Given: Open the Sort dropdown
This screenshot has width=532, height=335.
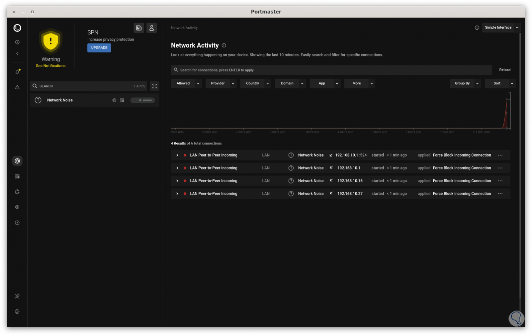Looking at the screenshot, I should 500,83.
